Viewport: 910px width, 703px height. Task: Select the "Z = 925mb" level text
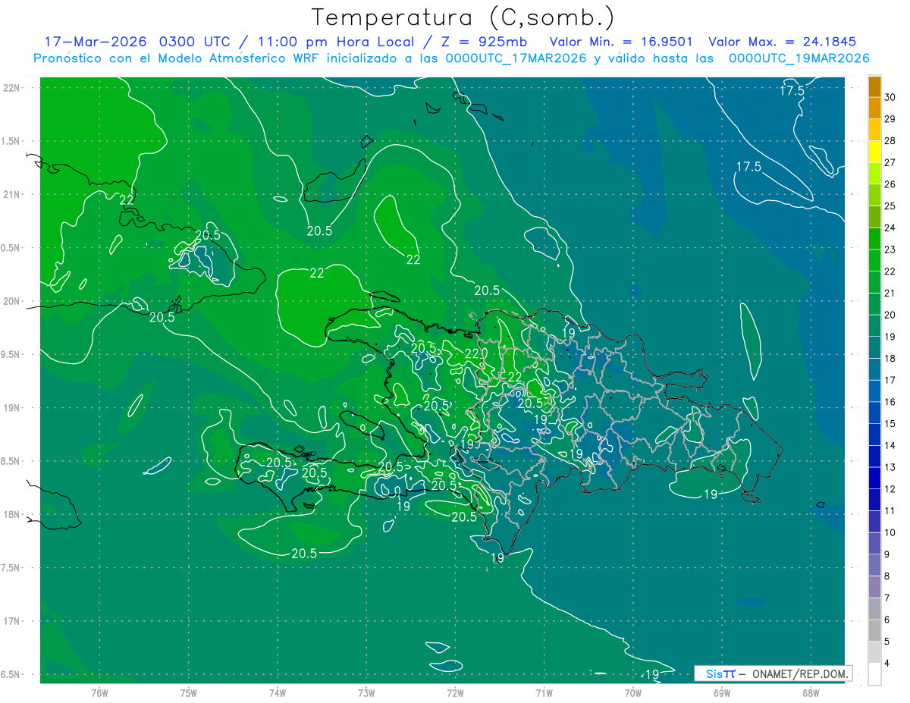pyautogui.click(x=484, y=42)
